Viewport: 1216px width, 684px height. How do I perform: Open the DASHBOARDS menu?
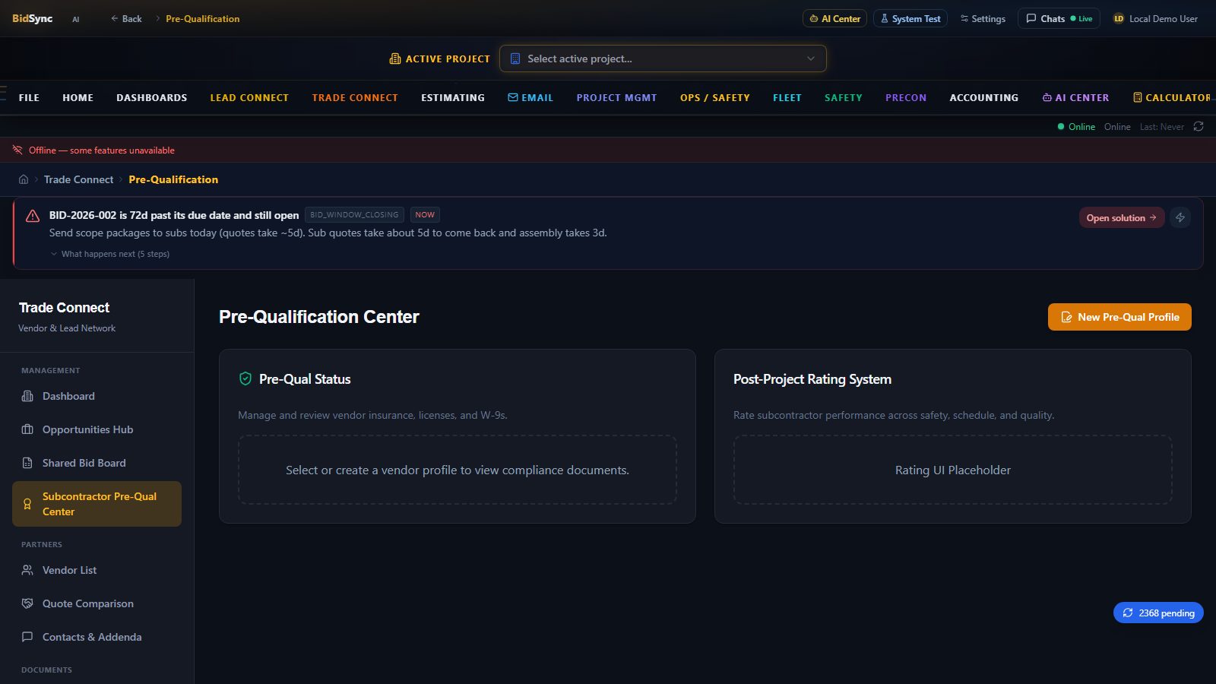(151, 97)
